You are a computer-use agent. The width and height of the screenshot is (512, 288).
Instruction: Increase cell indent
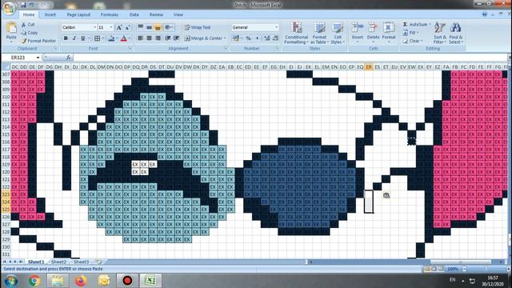[x=176, y=38]
